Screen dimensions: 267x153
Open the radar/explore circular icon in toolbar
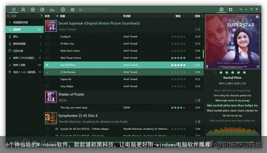click(42, 10)
